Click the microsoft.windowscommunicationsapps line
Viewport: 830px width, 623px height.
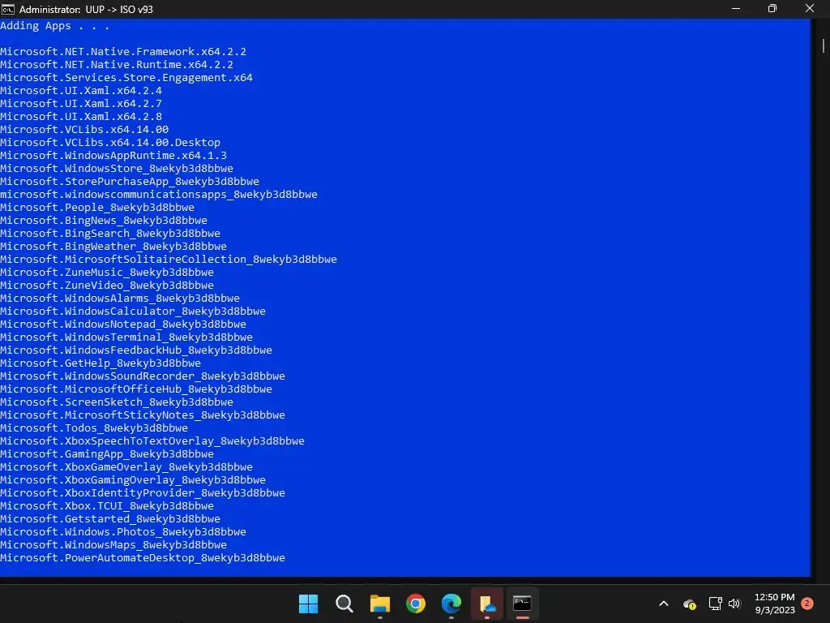[x=159, y=195]
